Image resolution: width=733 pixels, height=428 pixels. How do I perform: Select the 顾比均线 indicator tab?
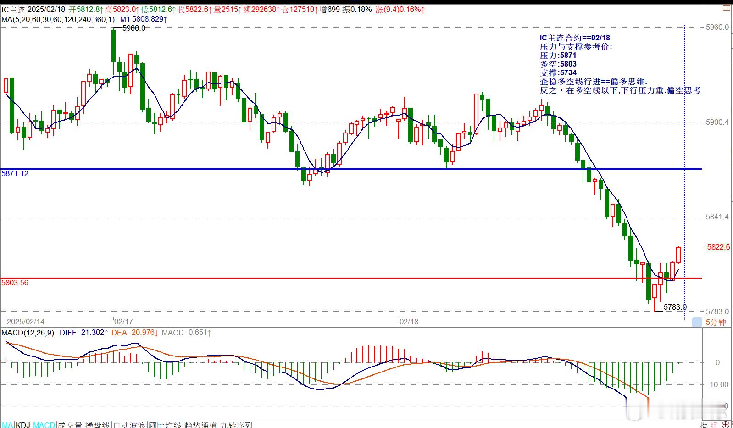pyautogui.click(x=165, y=425)
